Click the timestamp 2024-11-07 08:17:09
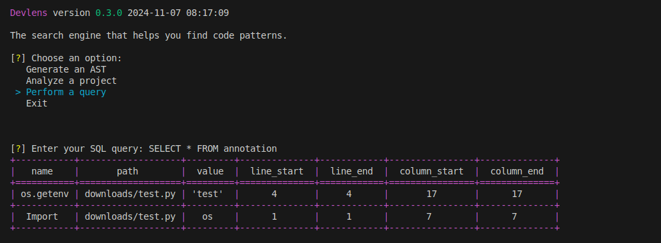Image resolution: width=661 pixels, height=243 pixels. tap(178, 13)
